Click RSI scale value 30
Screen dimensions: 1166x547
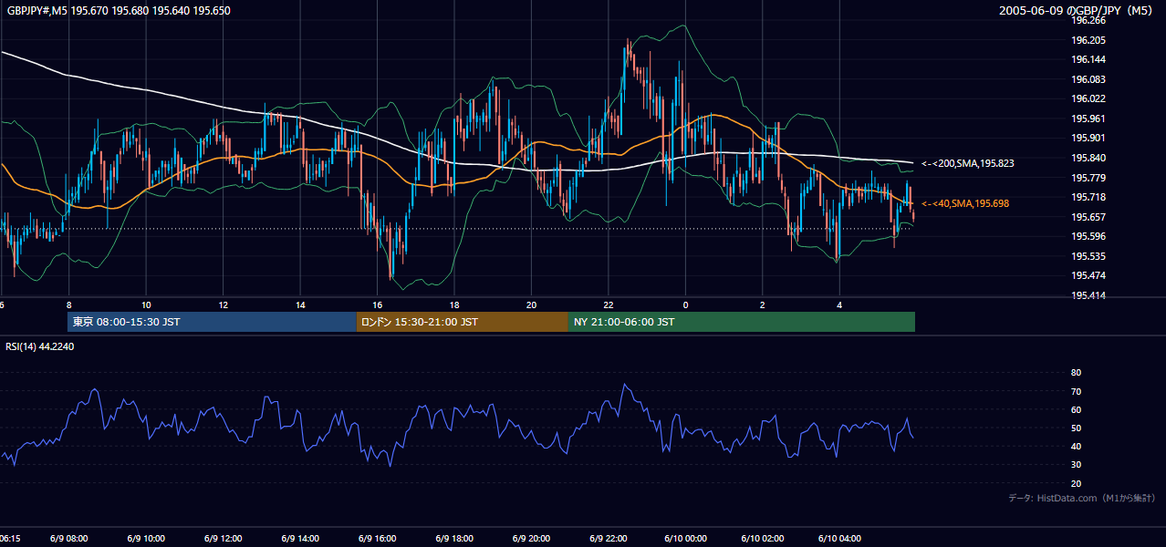[1076, 465]
